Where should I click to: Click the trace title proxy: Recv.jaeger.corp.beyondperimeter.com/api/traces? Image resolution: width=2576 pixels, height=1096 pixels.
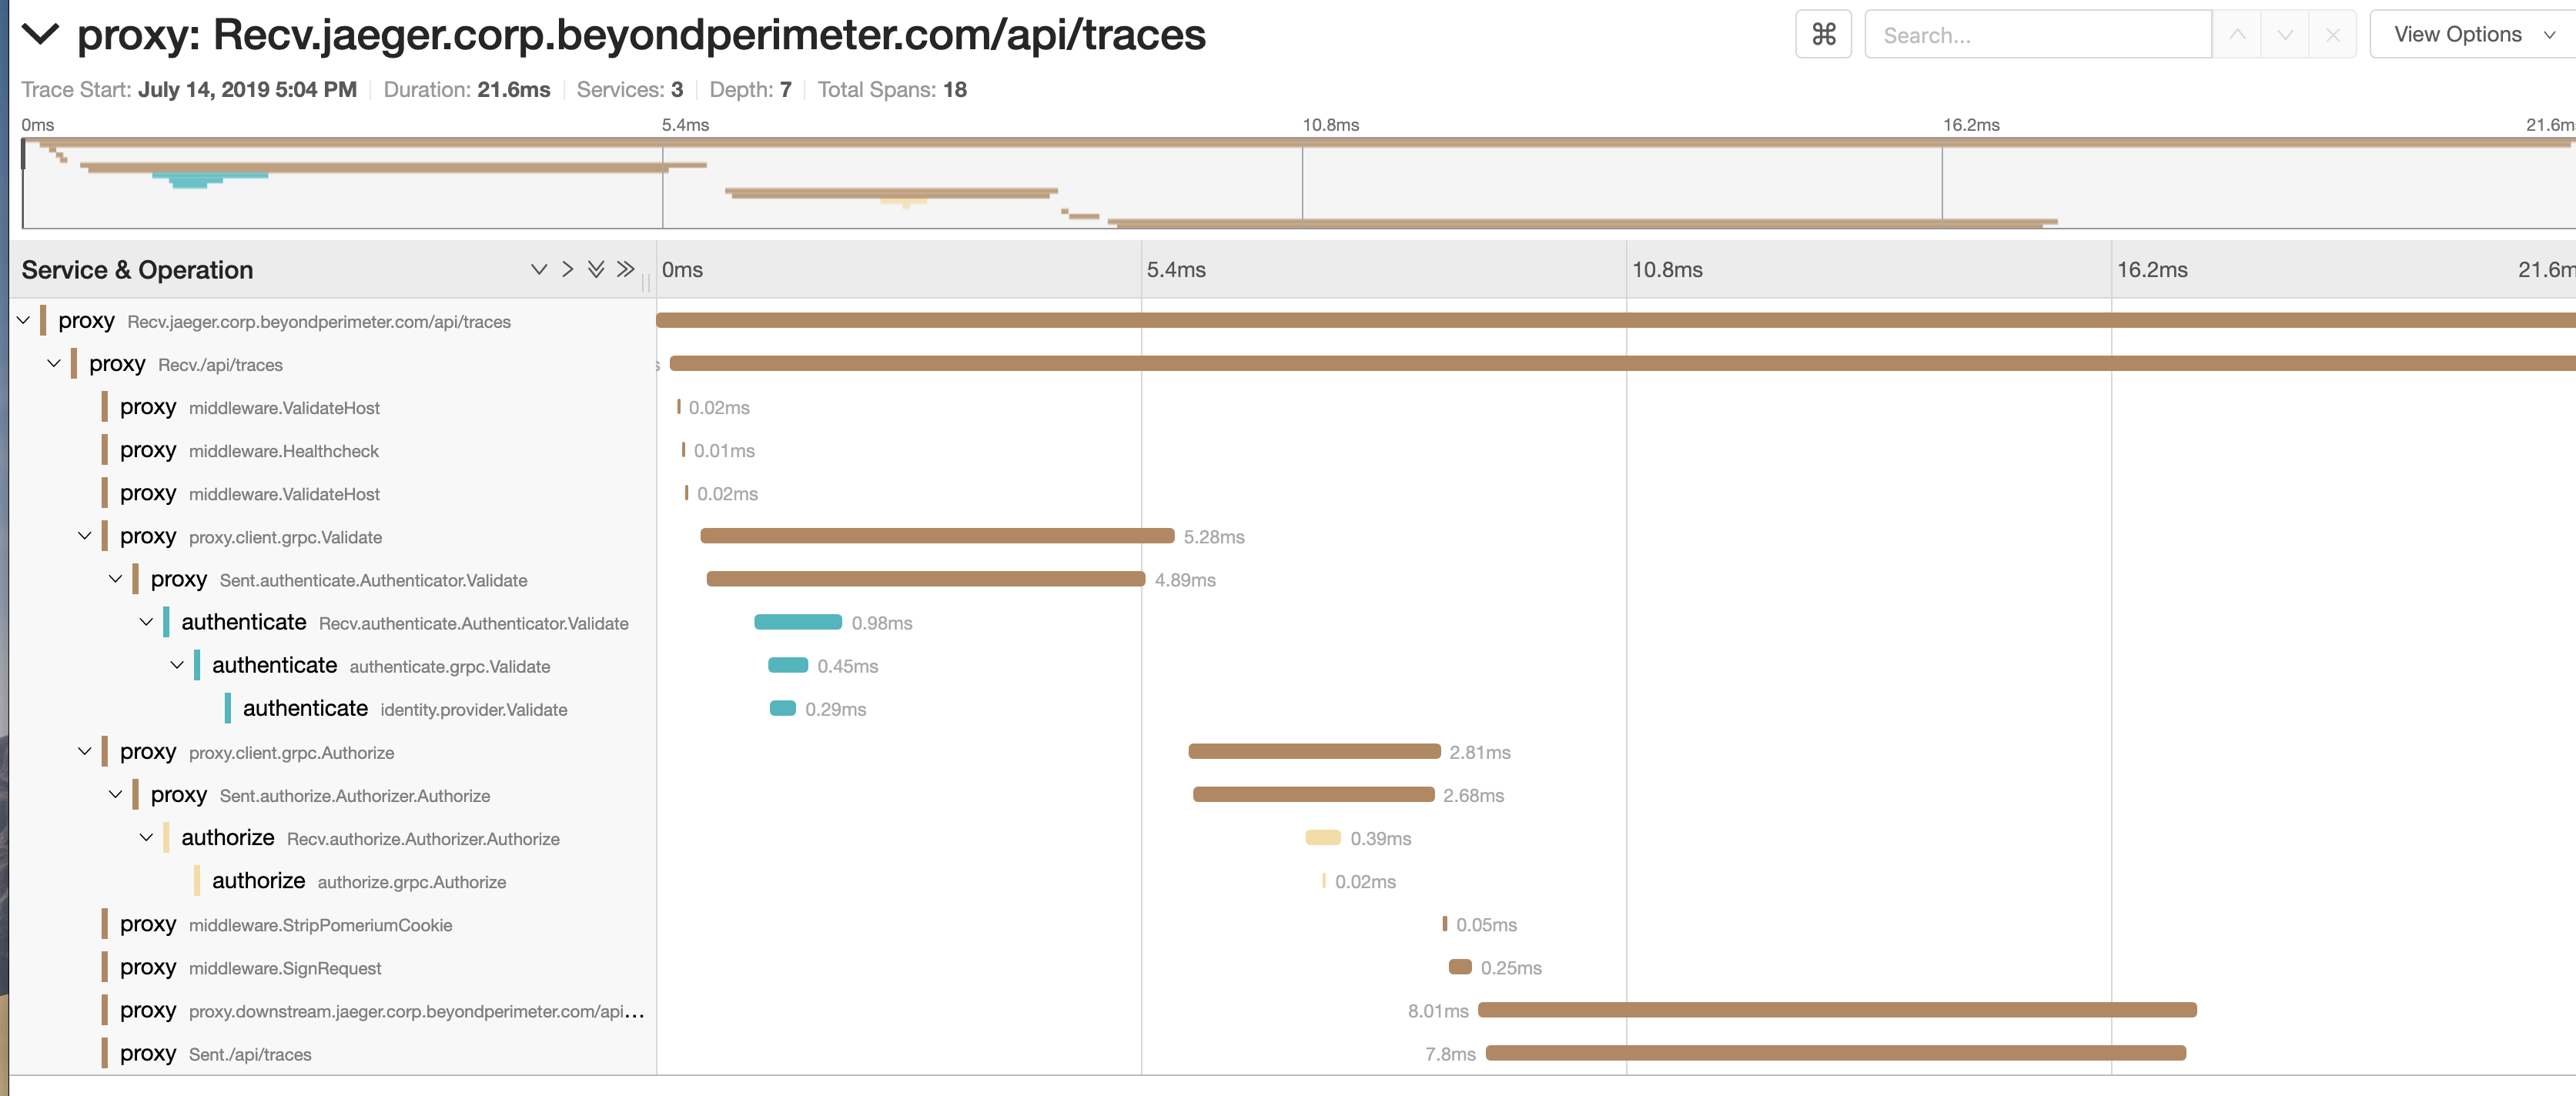tap(641, 35)
